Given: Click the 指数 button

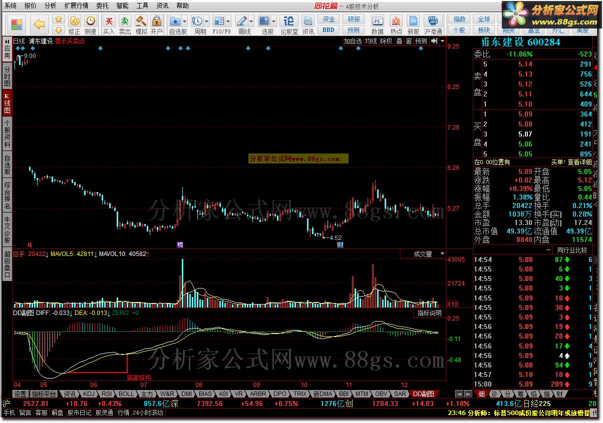Looking at the screenshot, I should pyautogui.click(x=459, y=19).
